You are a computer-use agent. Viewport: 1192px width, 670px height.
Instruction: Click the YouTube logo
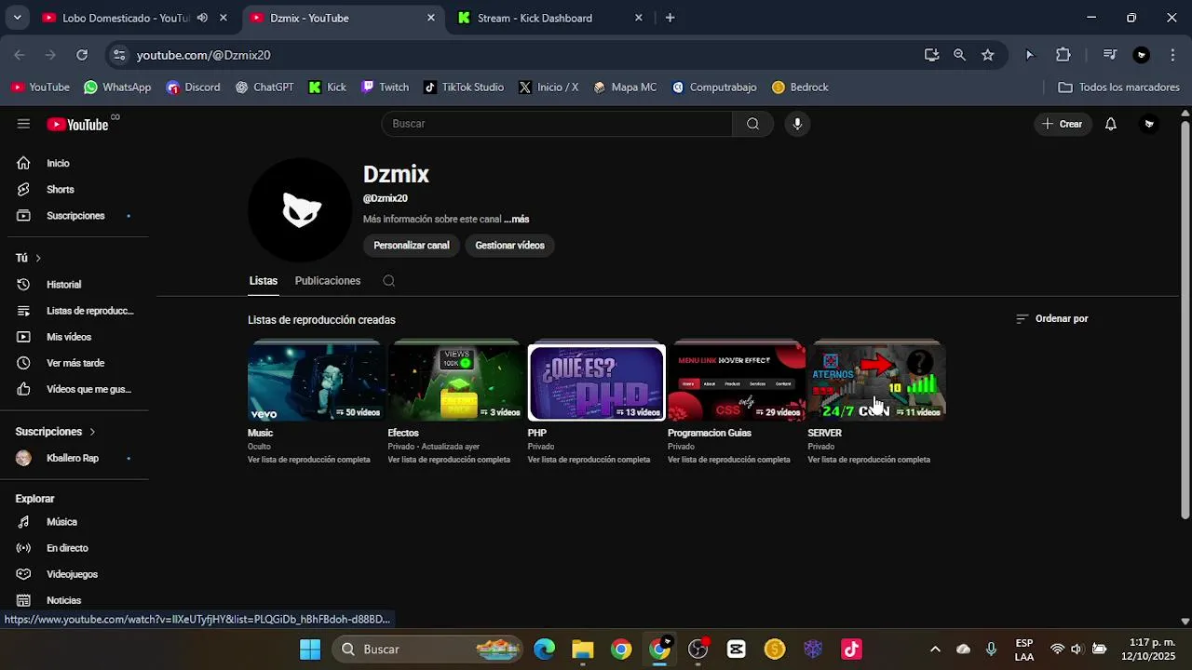point(78,125)
